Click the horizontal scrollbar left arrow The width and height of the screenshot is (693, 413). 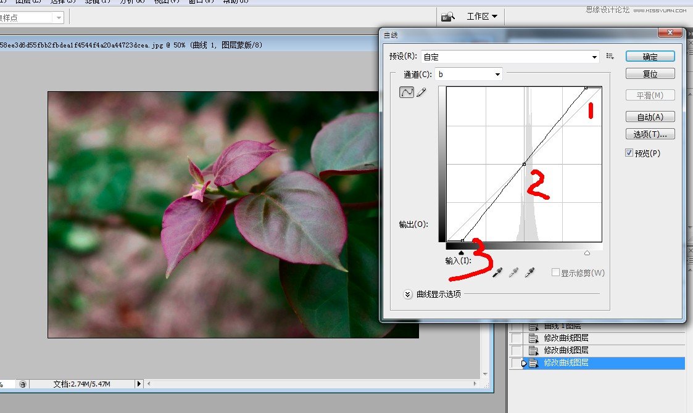[149, 384]
